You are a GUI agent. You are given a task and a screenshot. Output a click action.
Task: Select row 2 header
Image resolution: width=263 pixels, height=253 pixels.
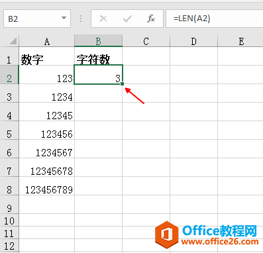pyautogui.click(x=9, y=75)
